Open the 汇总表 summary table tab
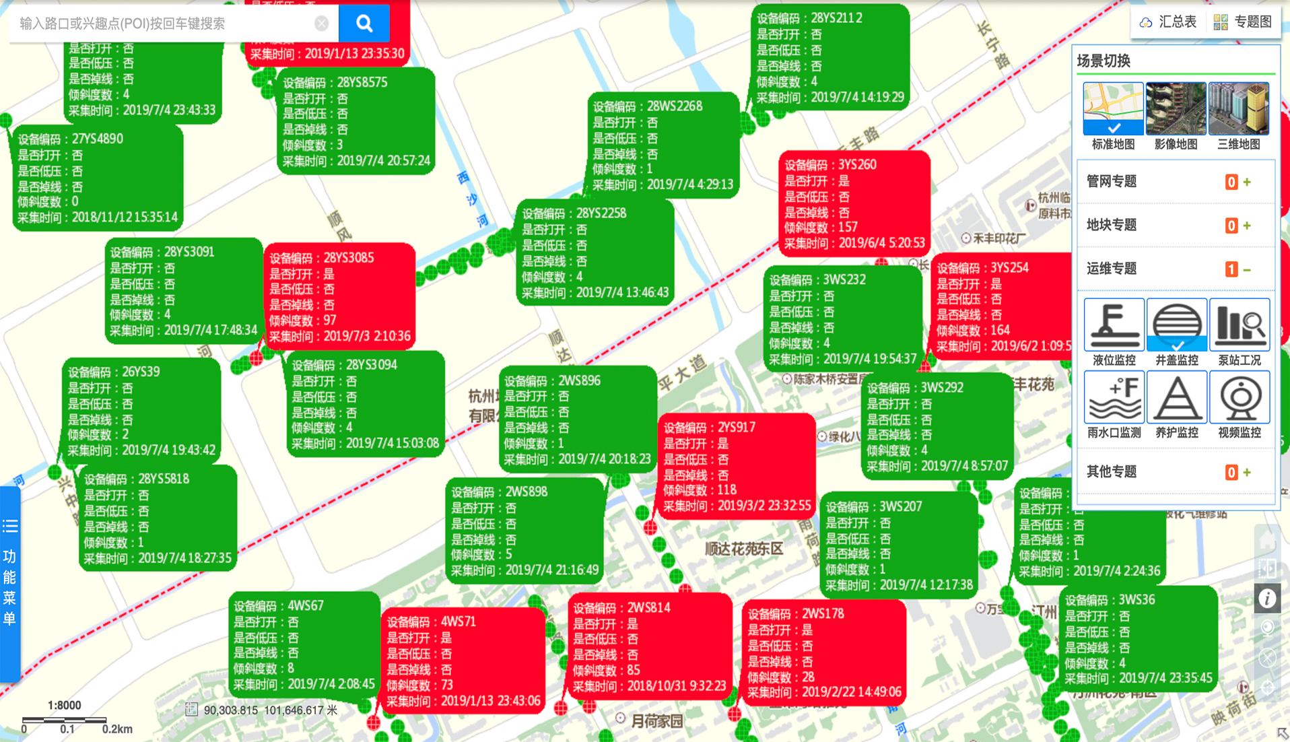Image resolution: width=1290 pixels, height=742 pixels. point(1168,22)
